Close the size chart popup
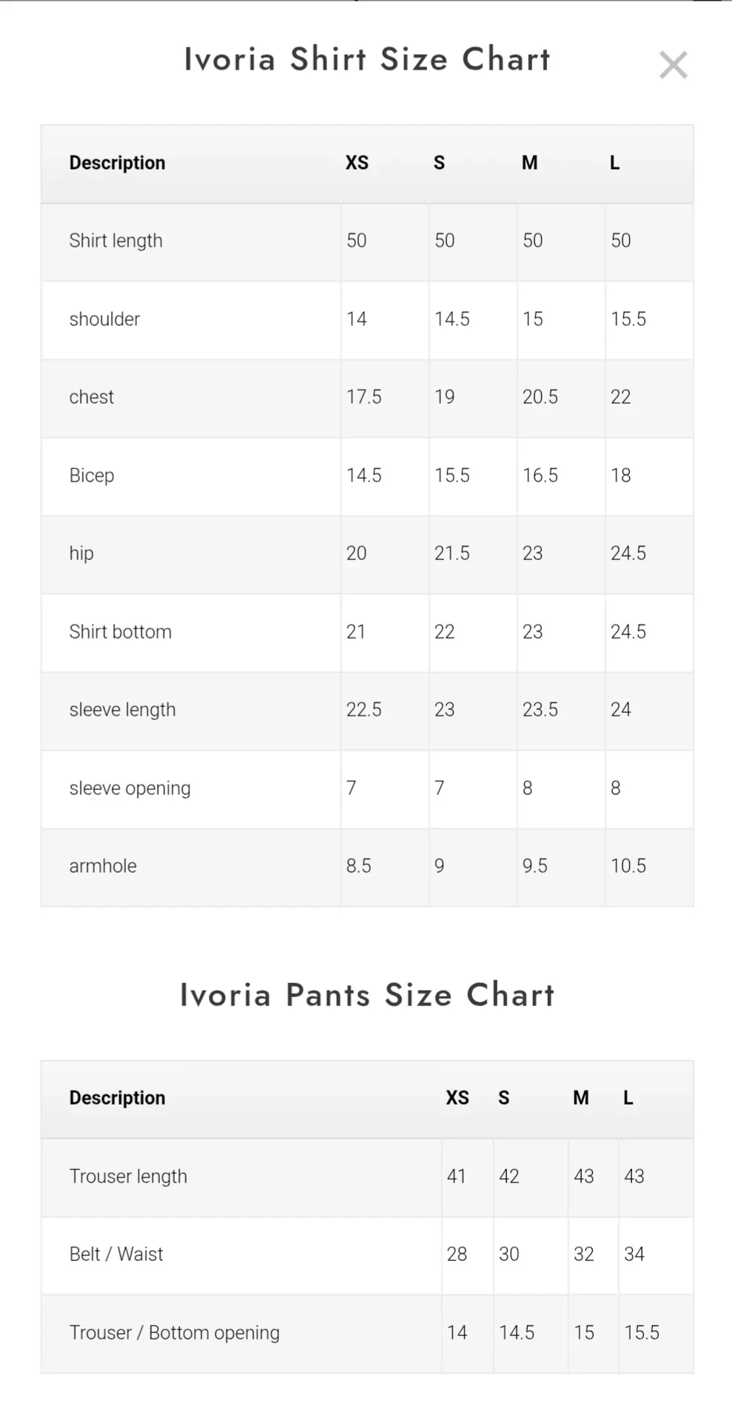Image resolution: width=732 pixels, height=1415 pixels. (673, 65)
